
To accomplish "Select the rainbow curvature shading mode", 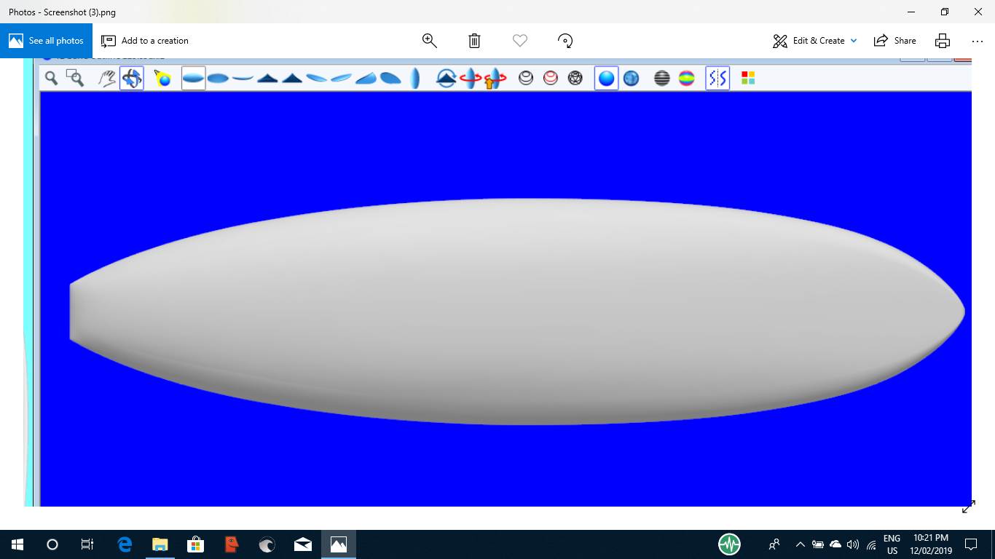I will coord(687,78).
